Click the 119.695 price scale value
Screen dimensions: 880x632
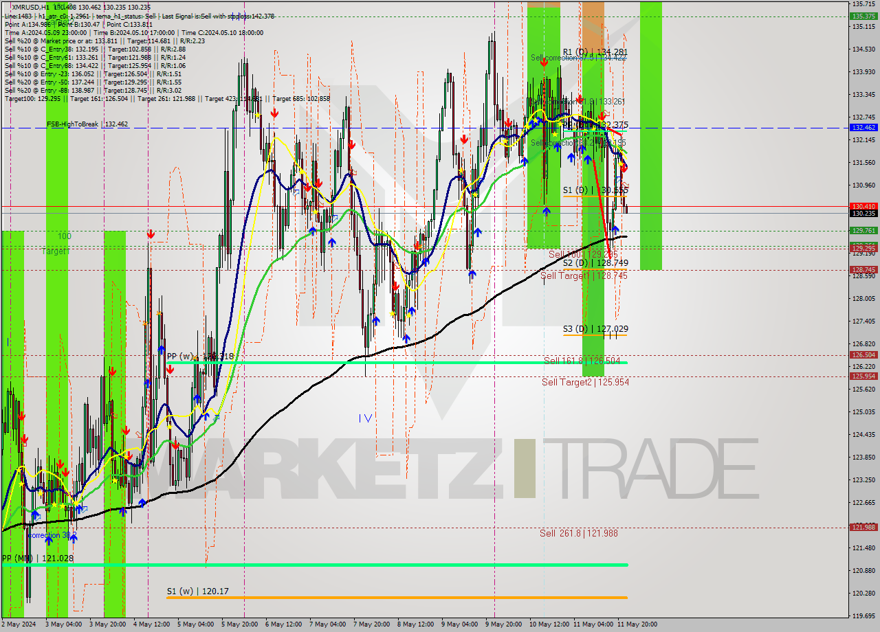click(x=863, y=616)
